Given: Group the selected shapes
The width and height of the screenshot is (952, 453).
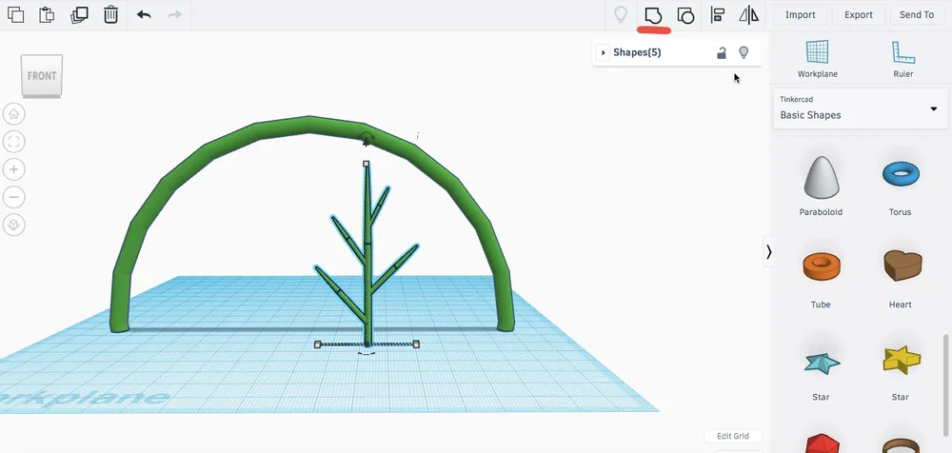Looking at the screenshot, I should 653,14.
